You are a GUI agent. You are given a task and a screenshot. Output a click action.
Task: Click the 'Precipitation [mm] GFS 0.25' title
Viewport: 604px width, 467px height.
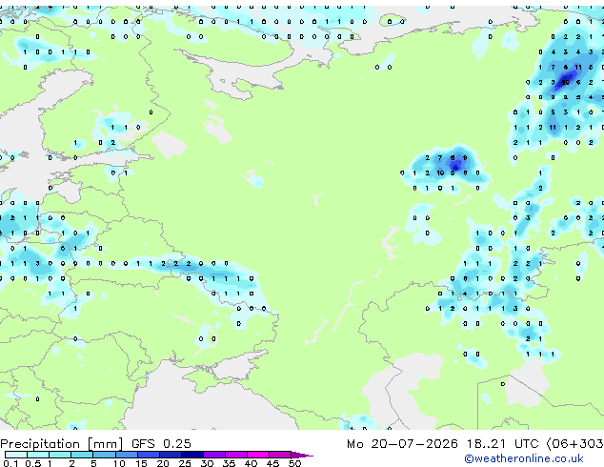[95, 444]
